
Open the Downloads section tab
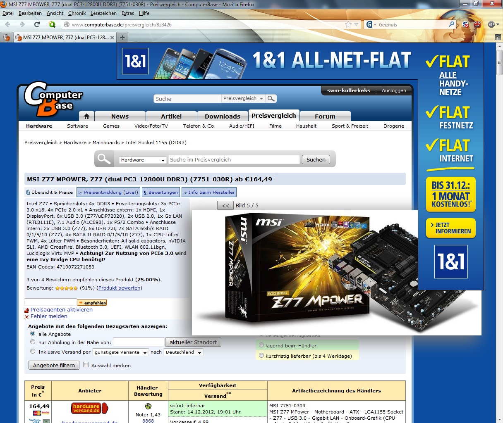[223, 116]
